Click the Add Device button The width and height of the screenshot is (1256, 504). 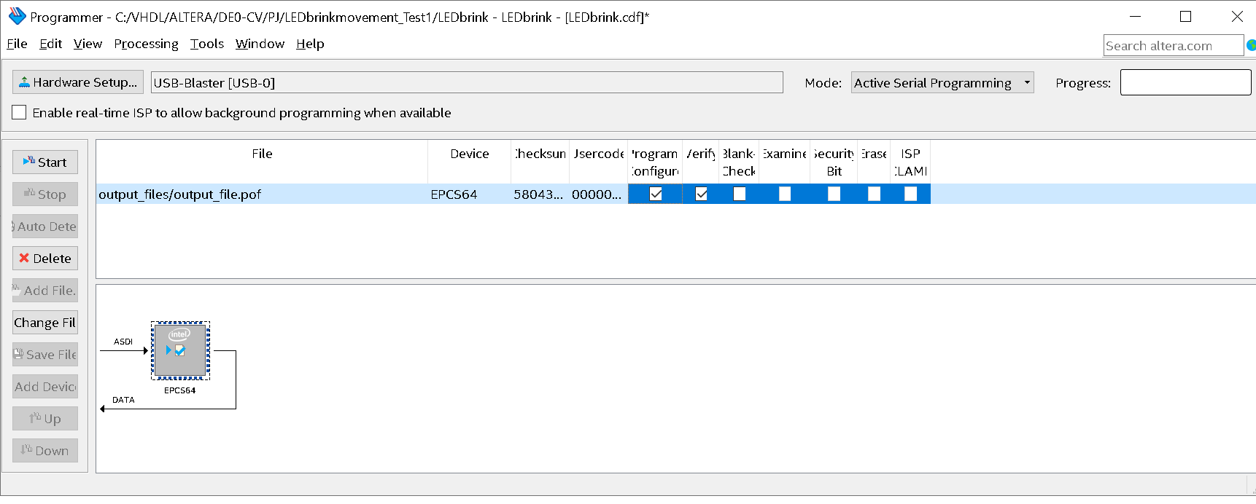(x=45, y=387)
